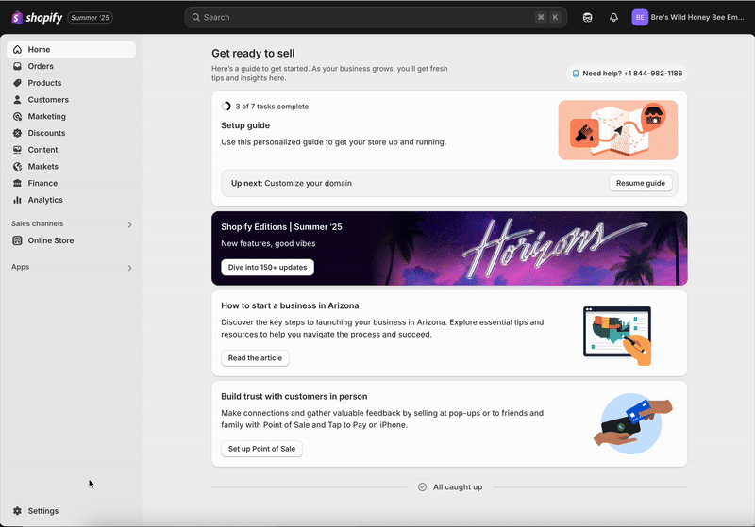This screenshot has height=527, width=755.
Task: Click the BE store avatar
Action: 640,17
